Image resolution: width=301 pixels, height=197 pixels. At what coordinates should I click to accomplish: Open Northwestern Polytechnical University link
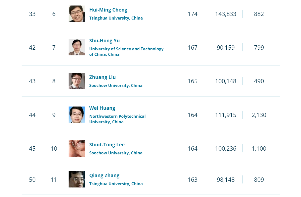pyautogui.click(x=118, y=119)
